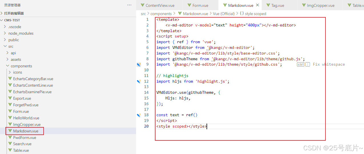Click Vue file icon beside HelloWorld.vue
The height and width of the screenshot is (154, 364).
tap(10, 118)
